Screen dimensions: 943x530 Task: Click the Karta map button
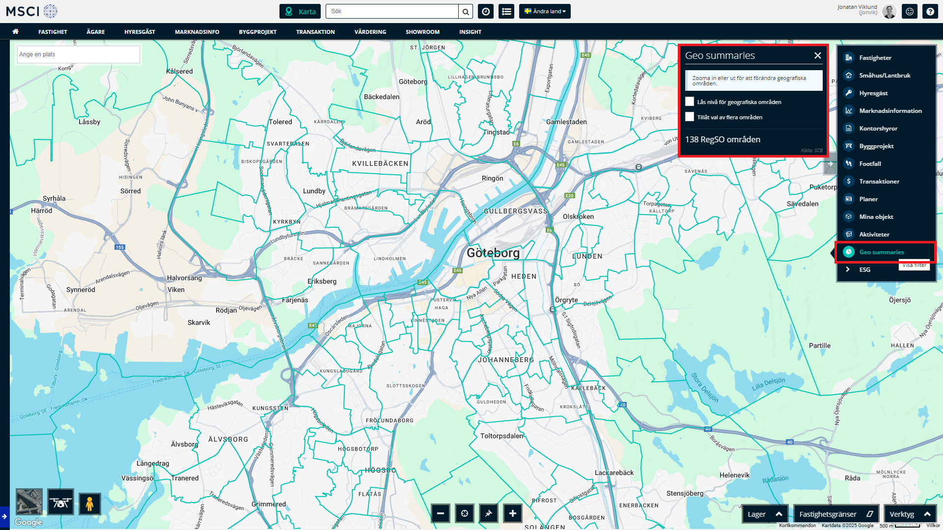[300, 11]
